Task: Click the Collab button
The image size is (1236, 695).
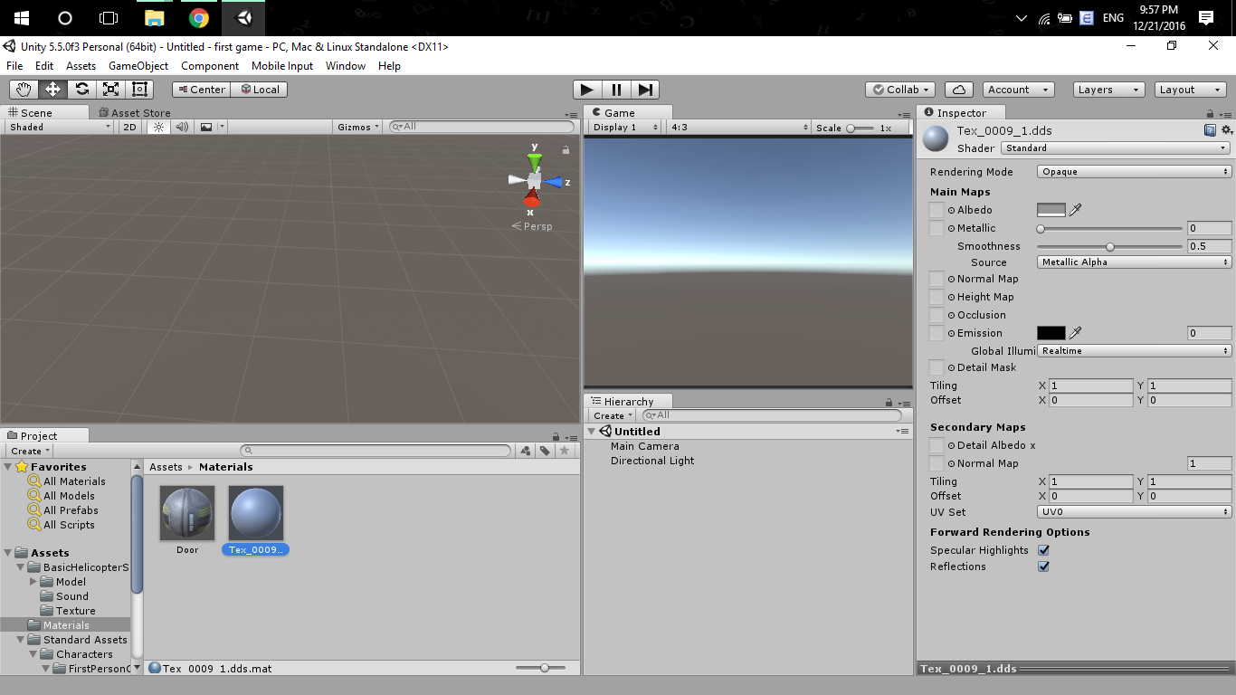Action: [898, 89]
